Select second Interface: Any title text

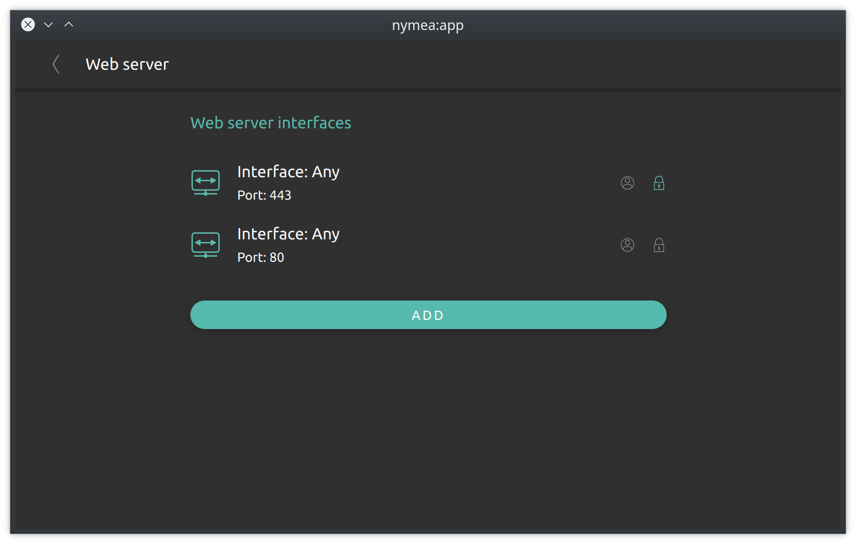pyautogui.click(x=288, y=234)
